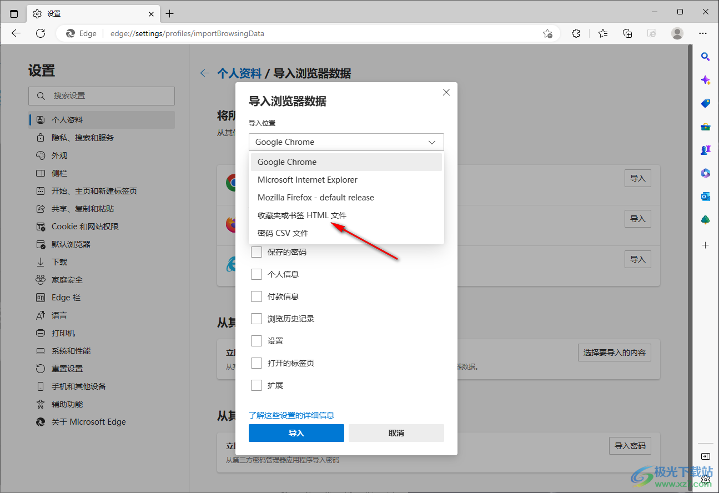
Task: Open the tab actions menu icon
Action: point(14,13)
